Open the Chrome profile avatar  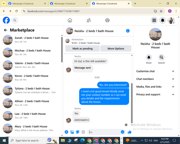tap(170, 11)
